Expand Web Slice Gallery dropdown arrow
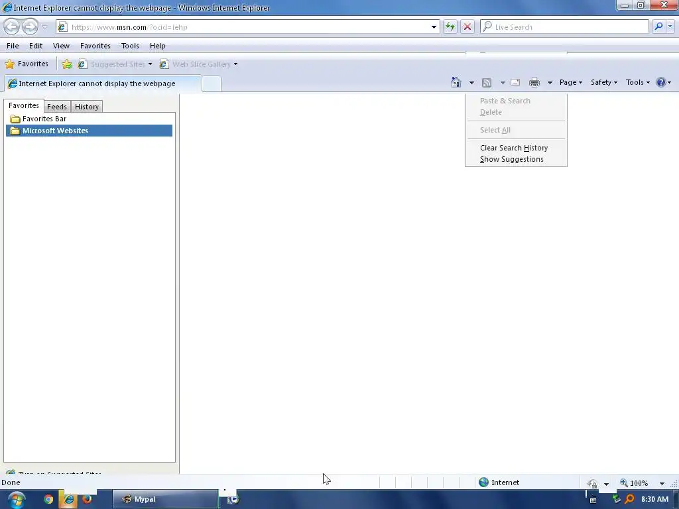This screenshot has width=679, height=509. click(235, 64)
